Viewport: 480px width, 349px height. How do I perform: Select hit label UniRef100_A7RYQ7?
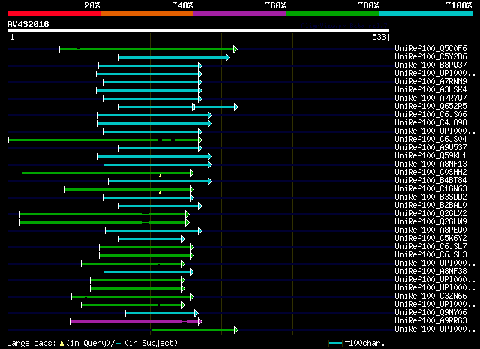click(x=430, y=98)
